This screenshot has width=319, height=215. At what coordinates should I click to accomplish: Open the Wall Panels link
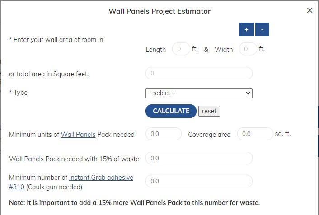pyautogui.click(x=78, y=135)
